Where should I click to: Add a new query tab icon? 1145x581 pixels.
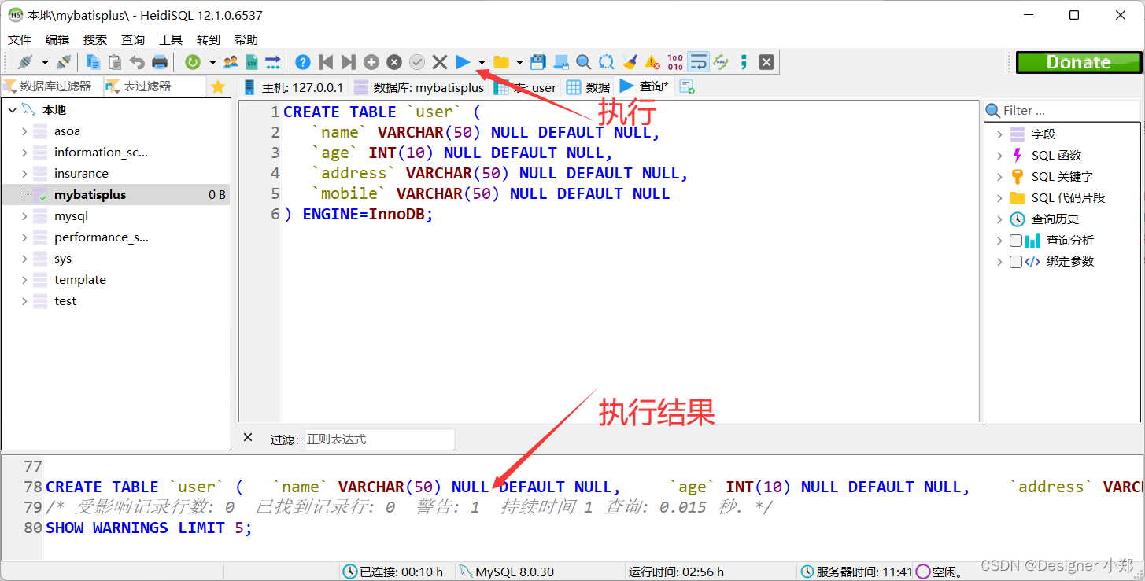[687, 87]
